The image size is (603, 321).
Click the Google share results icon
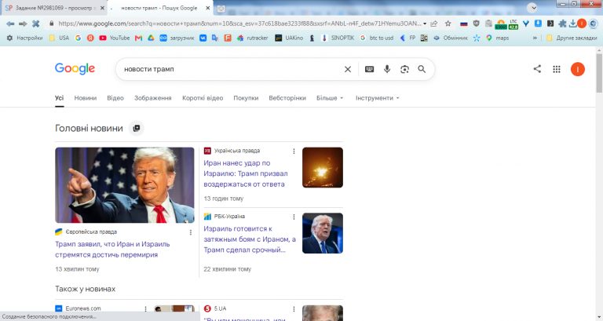click(x=537, y=69)
